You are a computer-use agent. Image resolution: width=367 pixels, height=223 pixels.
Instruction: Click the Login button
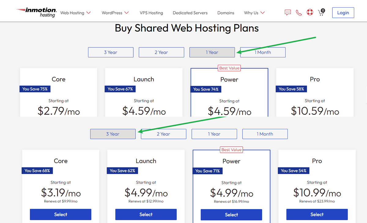[x=343, y=13]
